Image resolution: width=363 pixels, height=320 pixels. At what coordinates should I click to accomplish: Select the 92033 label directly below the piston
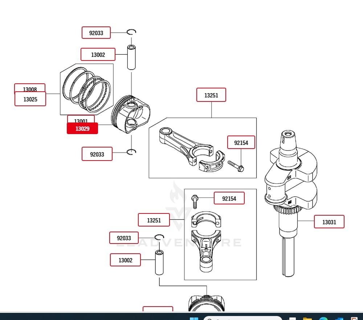[x=97, y=154]
